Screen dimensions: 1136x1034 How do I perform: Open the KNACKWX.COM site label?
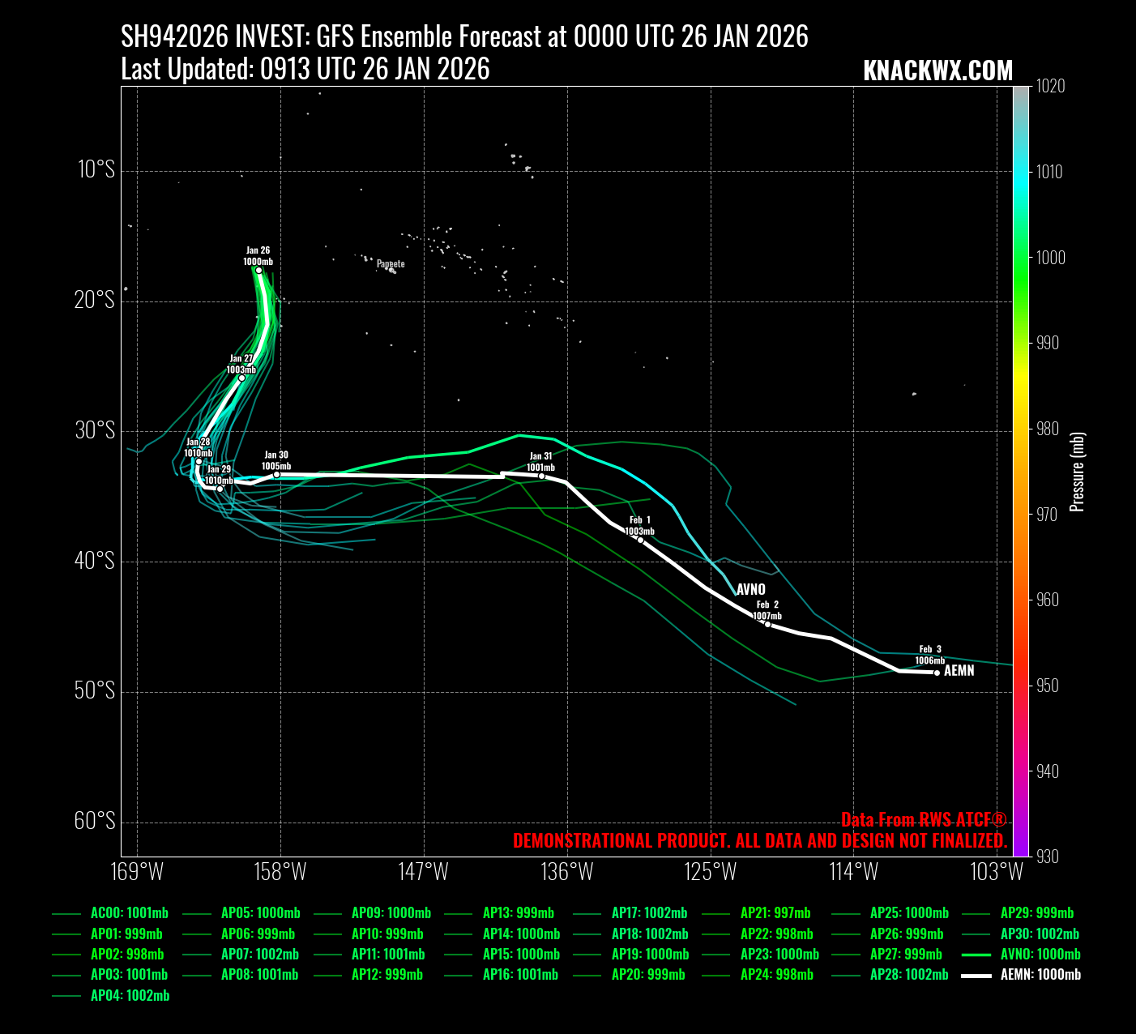tap(937, 71)
